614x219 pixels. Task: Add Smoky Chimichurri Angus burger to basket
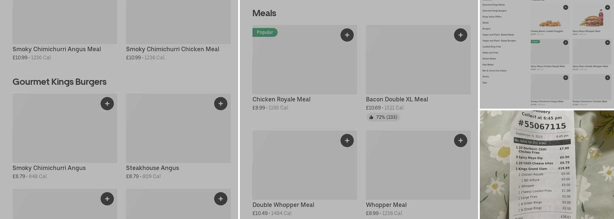click(107, 104)
